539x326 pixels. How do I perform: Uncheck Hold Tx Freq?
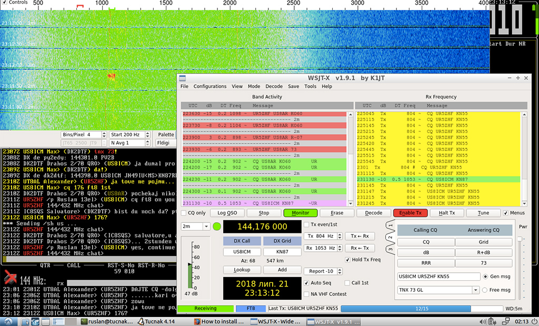(347, 260)
